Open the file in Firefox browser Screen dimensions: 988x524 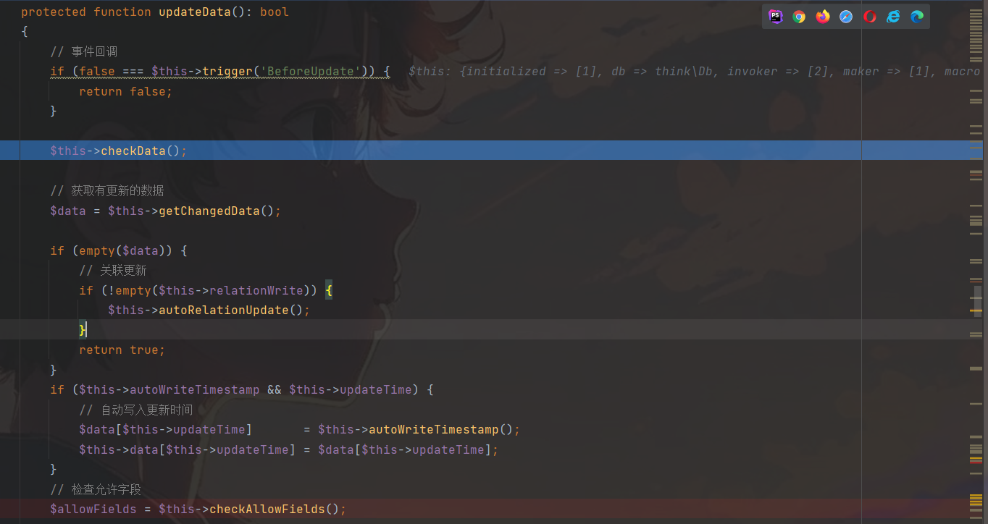(x=823, y=17)
